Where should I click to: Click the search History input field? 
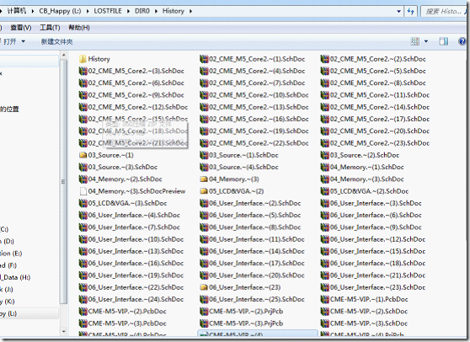(443, 12)
